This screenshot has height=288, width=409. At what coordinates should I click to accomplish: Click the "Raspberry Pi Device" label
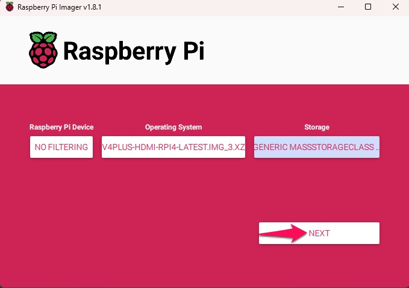point(61,127)
